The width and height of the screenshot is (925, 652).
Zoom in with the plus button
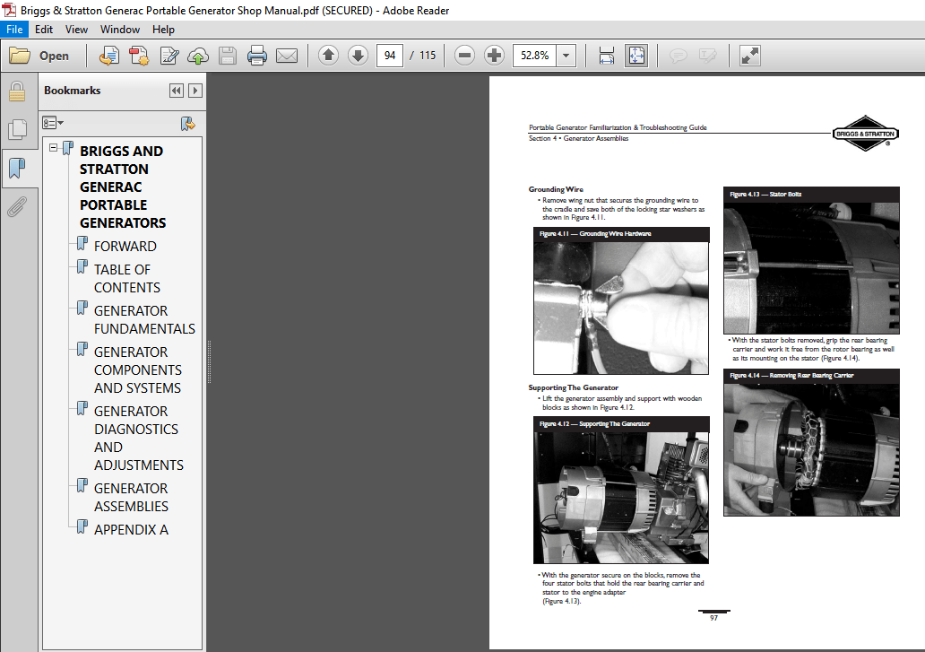pyautogui.click(x=495, y=56)
